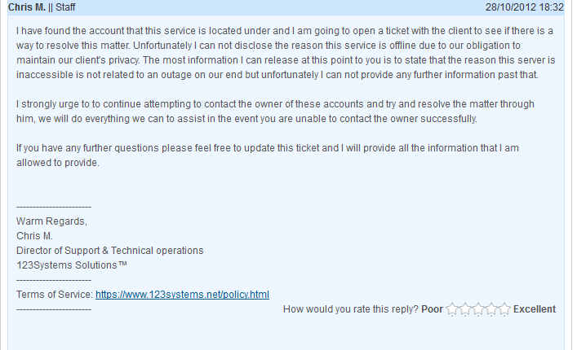Click the 'Poor' rating label
The height and width of the screenshot is (350, 577).
point(432,309)
